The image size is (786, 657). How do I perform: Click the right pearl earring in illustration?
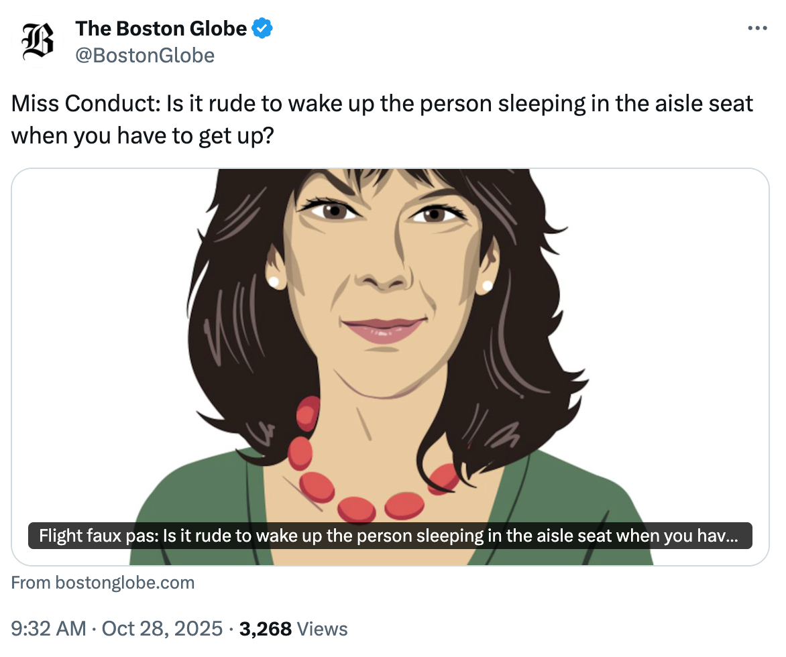488,286
